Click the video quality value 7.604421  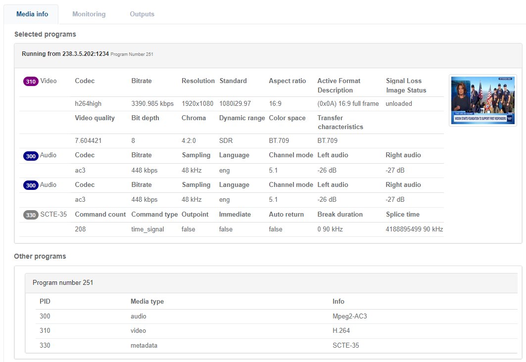[x=88, y=141]
